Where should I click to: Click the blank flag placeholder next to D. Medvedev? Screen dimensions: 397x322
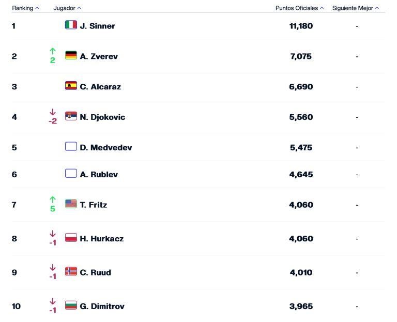point(71,146)
